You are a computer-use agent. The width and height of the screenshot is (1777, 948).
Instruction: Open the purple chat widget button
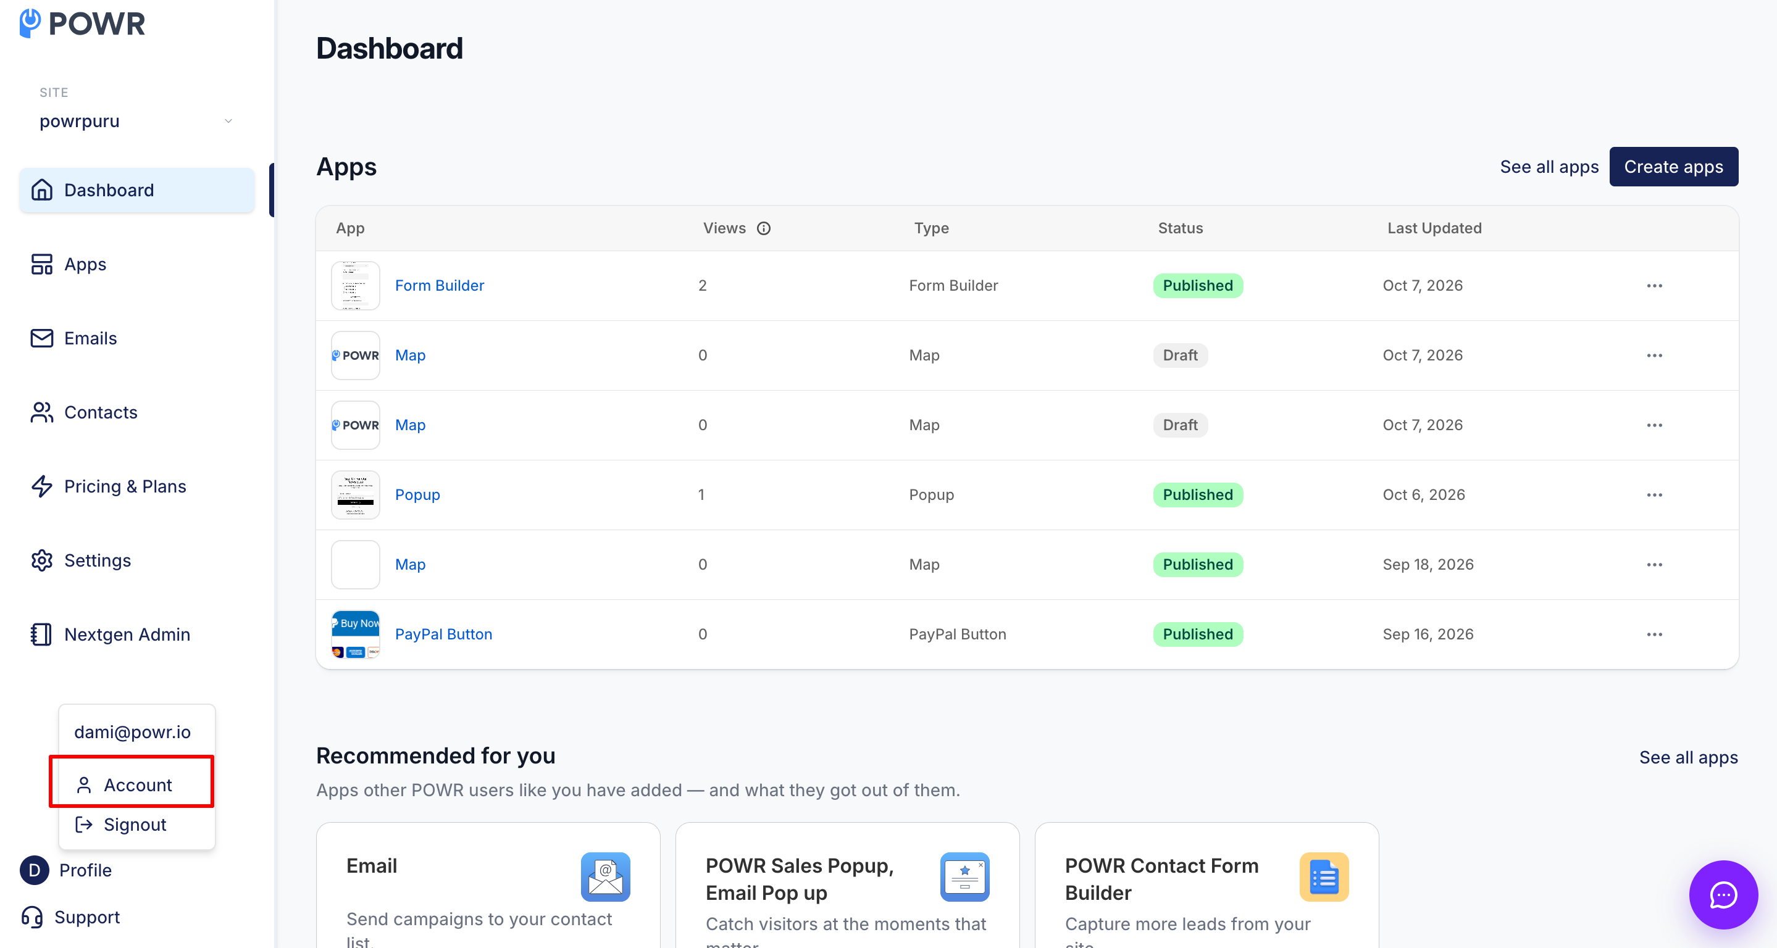pos(1723,895)
